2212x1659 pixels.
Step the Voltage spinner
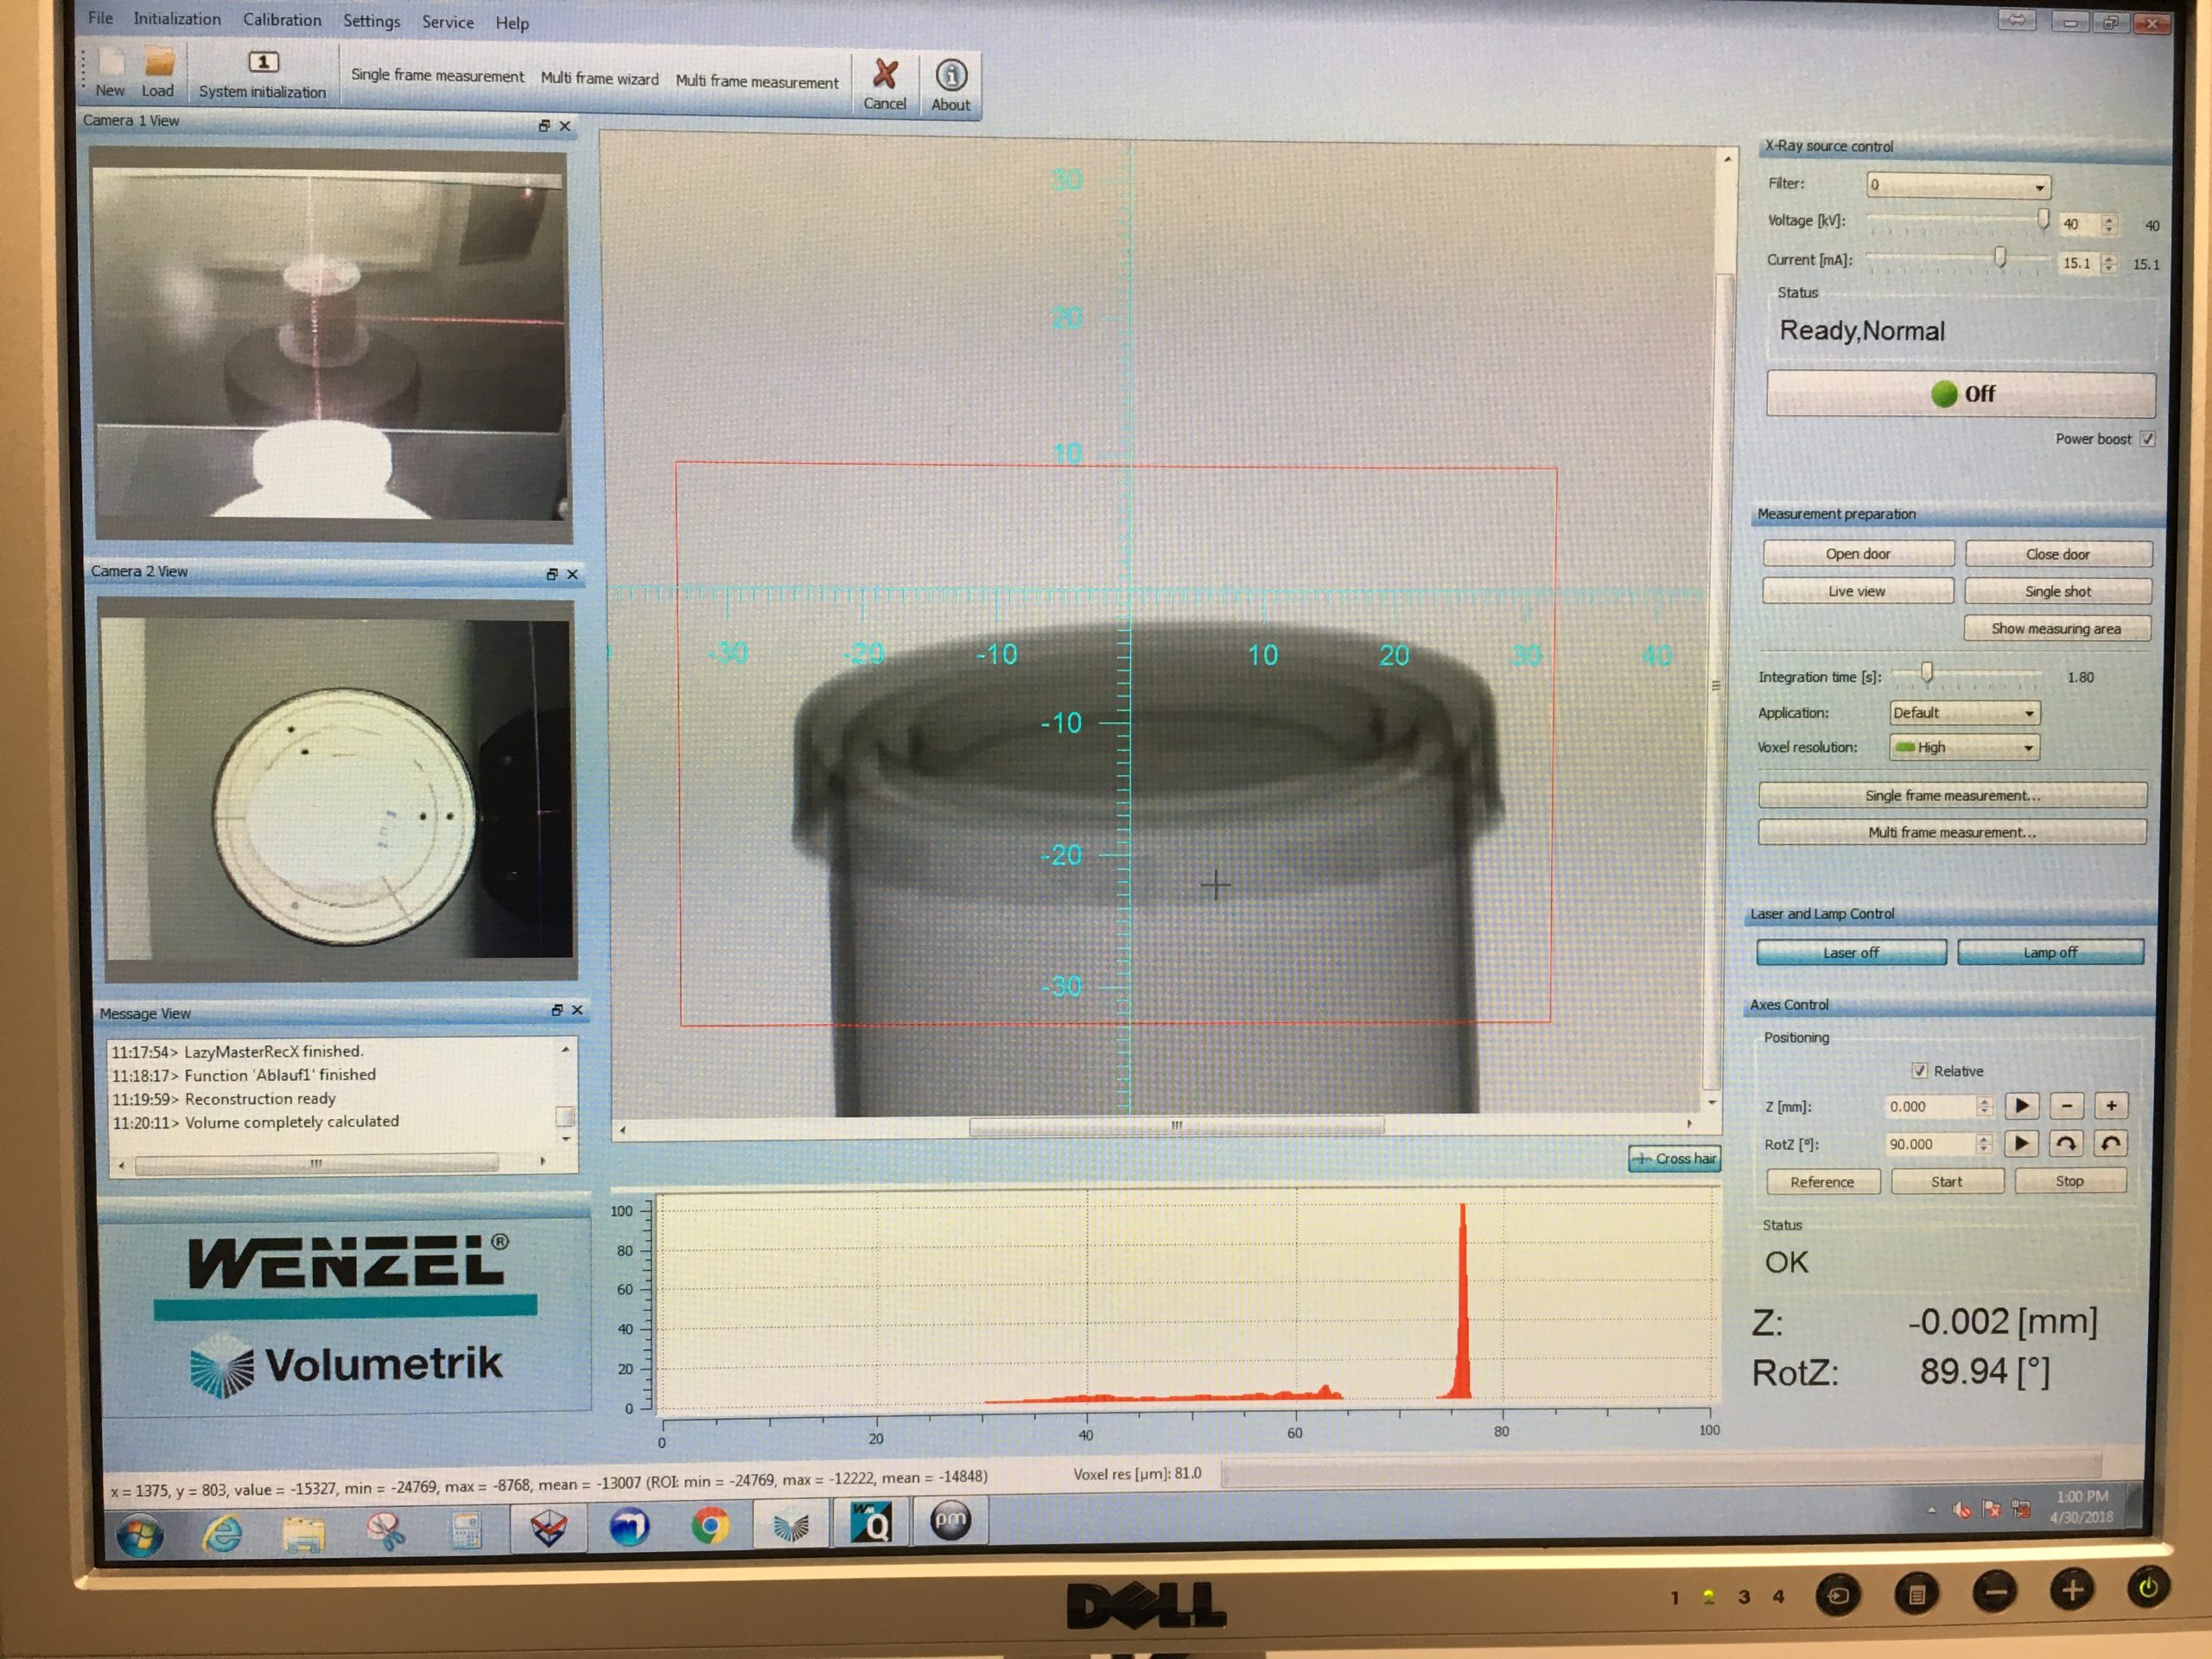coord(2109,225)
